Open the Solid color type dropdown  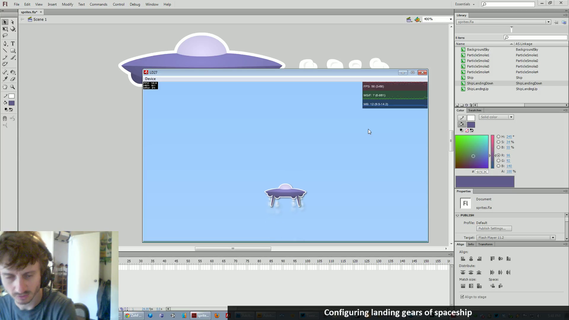[496, 117]
